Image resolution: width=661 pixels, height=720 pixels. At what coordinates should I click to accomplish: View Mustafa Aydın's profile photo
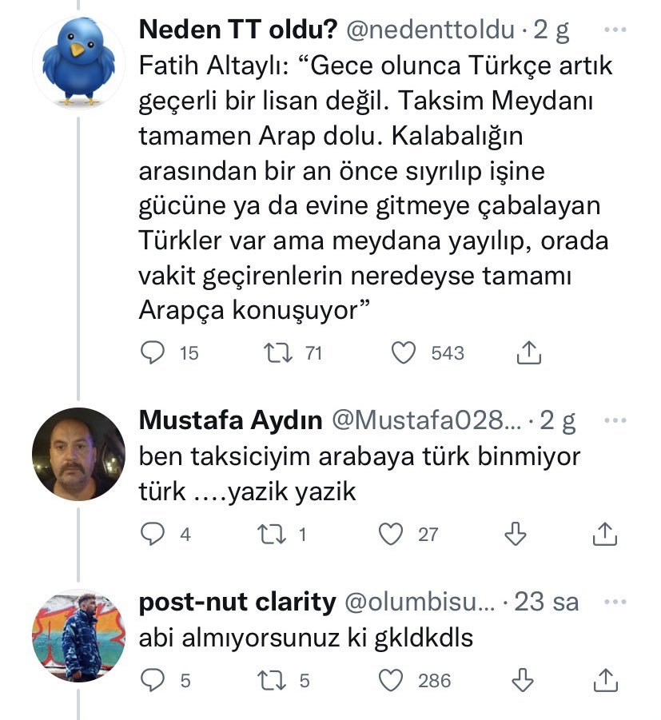[x=78, y=454]
